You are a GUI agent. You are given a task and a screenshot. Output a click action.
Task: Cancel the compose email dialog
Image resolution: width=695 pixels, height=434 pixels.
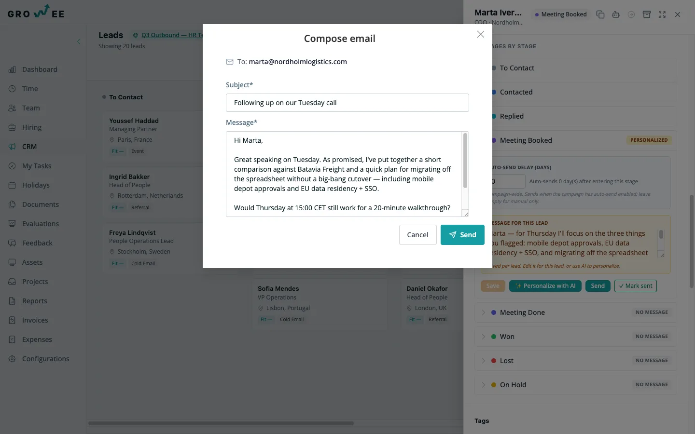pos(417,235)
